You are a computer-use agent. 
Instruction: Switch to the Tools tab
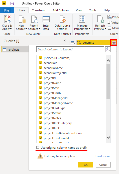93,10
